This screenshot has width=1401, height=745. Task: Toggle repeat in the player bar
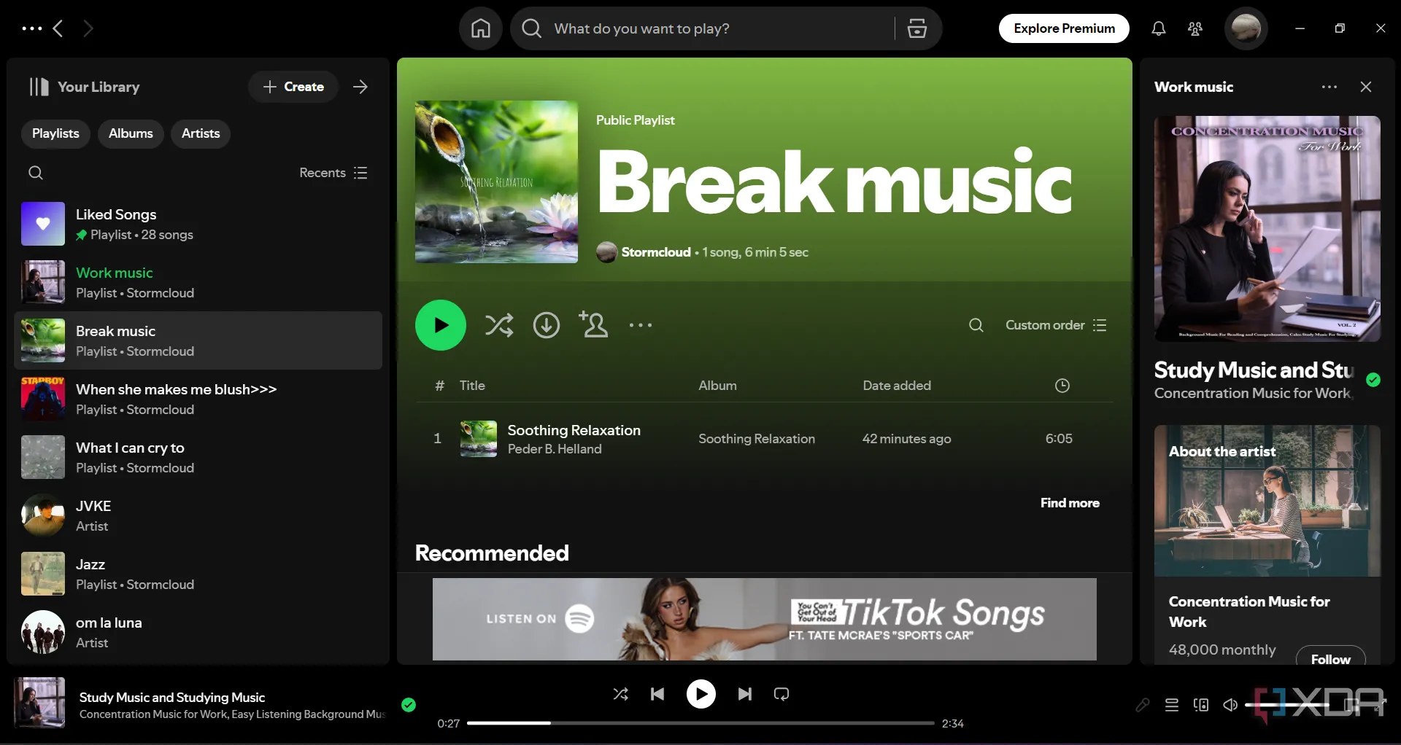(781, 694)
